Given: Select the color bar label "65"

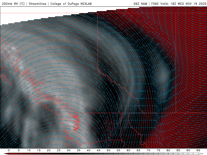Looking at the screenshot, I should coord(138,150).
